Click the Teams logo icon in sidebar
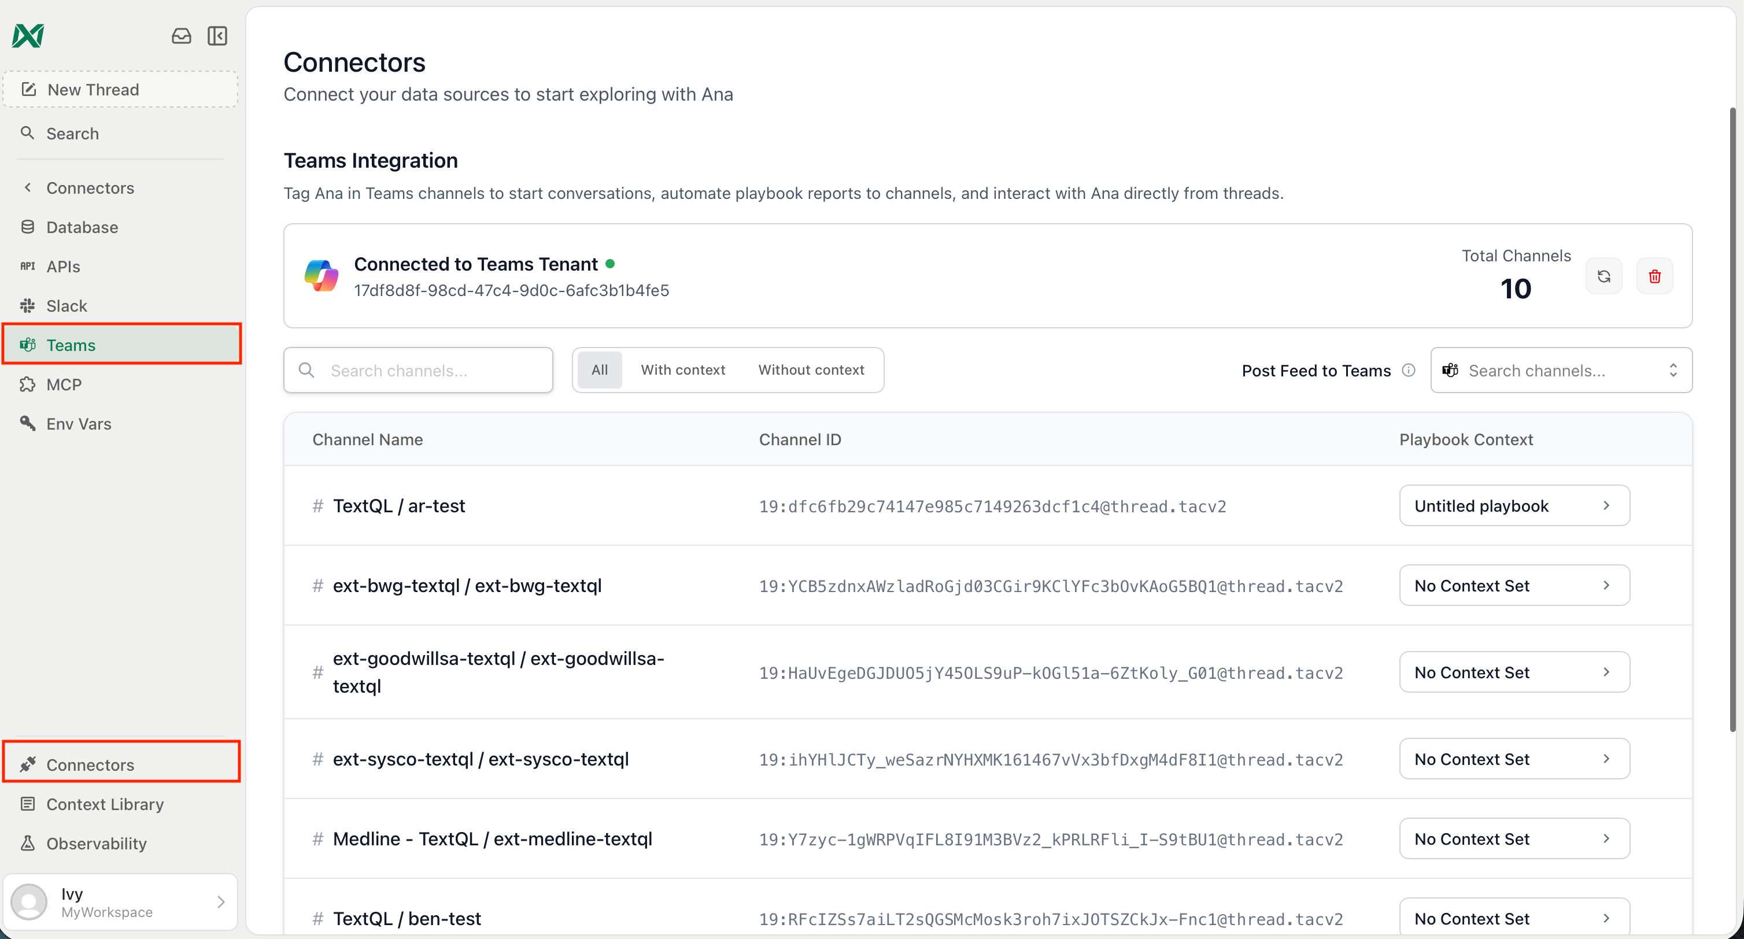Screen dimensions: 1744x939 point(28,345)
